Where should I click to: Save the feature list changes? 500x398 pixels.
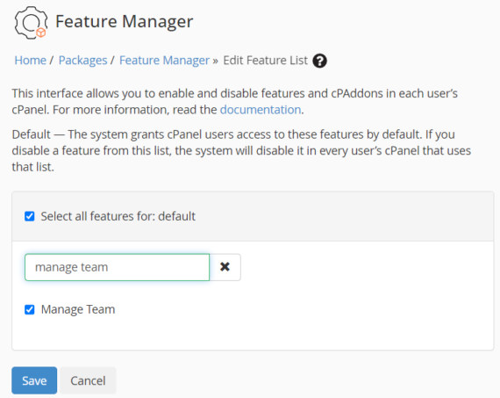[34, 380]
